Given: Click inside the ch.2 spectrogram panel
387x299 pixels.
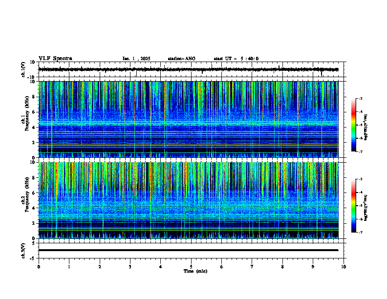Looking at the screenshot, I should pos(188,200).
